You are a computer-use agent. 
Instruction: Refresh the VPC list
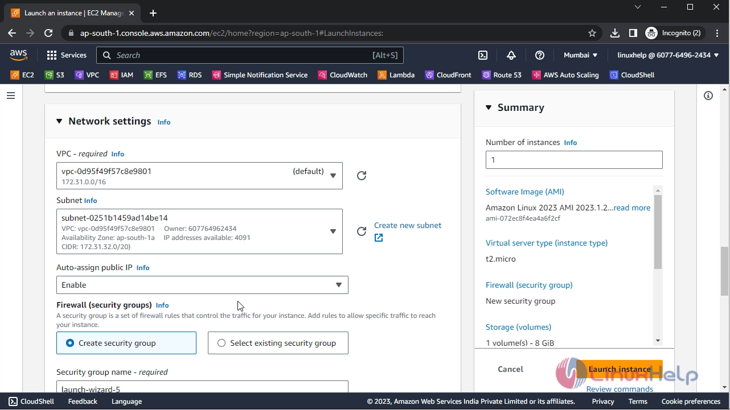coord(362,176)
